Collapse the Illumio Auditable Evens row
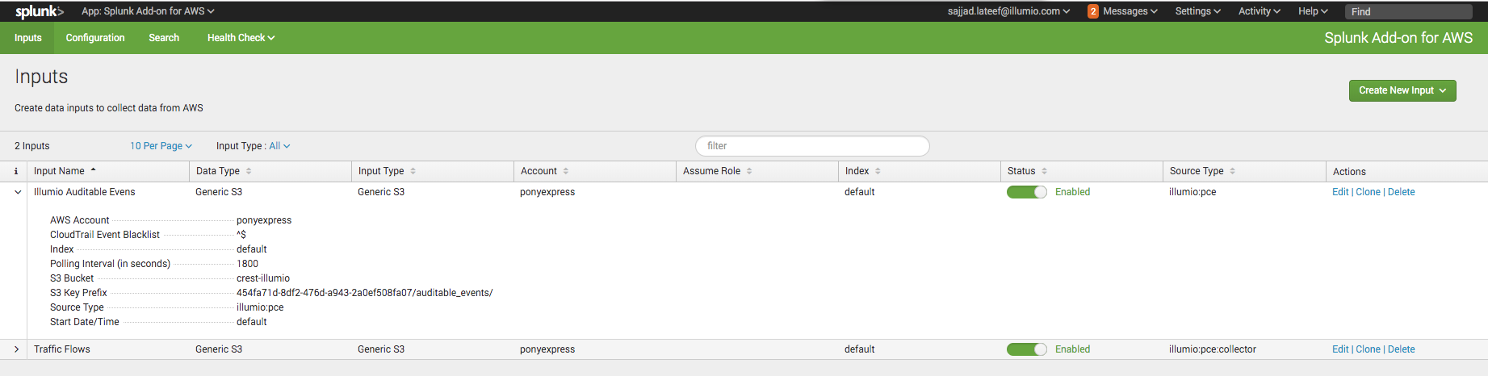The image size is (1488, 376). coord(18,192)
